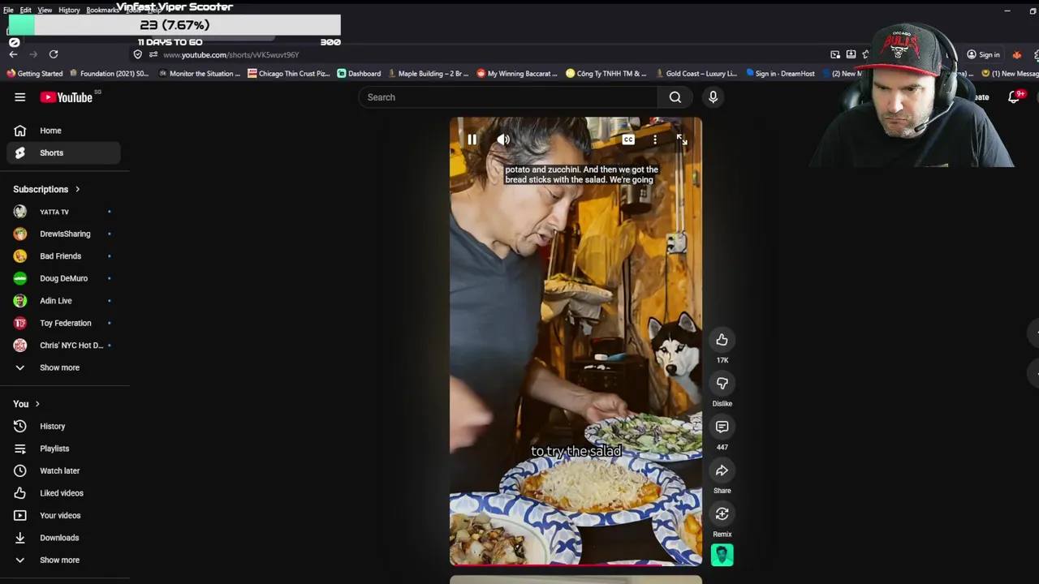Open the 447 comments panel
Image resolution: width=1039 pixels, height=584 pixels.
[x=722, y=427]
